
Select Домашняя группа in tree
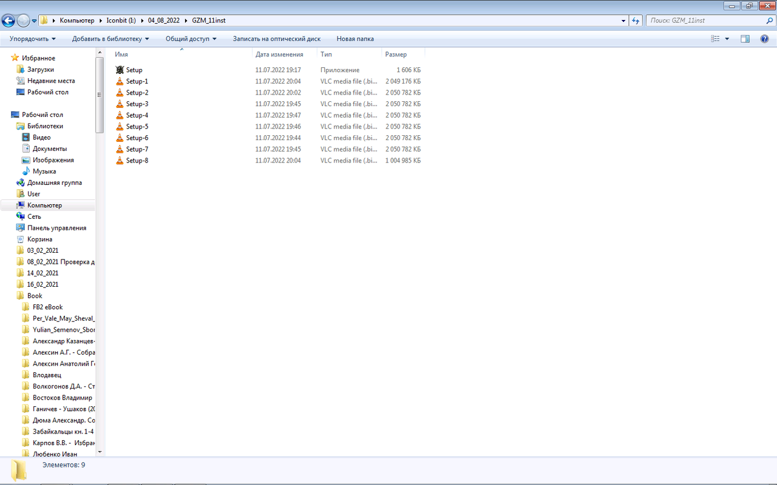(x=54, y=182)
